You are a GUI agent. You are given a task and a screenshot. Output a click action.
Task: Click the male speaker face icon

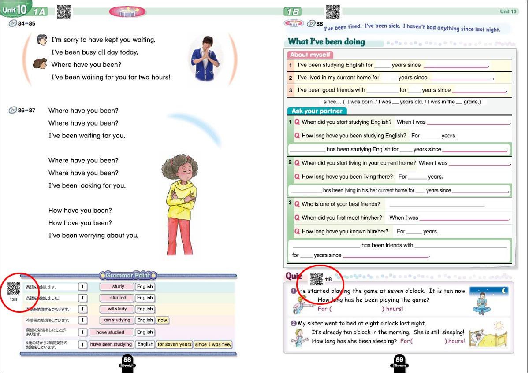coord(42,40)
